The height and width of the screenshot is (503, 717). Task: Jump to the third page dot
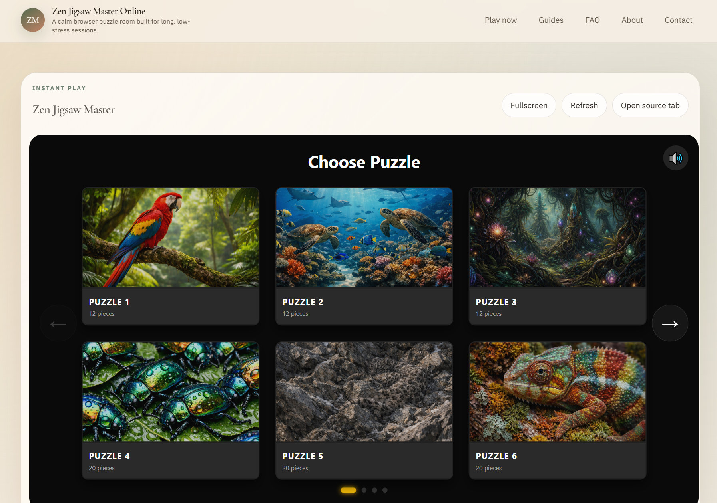pyautogui.click(x=374, y=490)
